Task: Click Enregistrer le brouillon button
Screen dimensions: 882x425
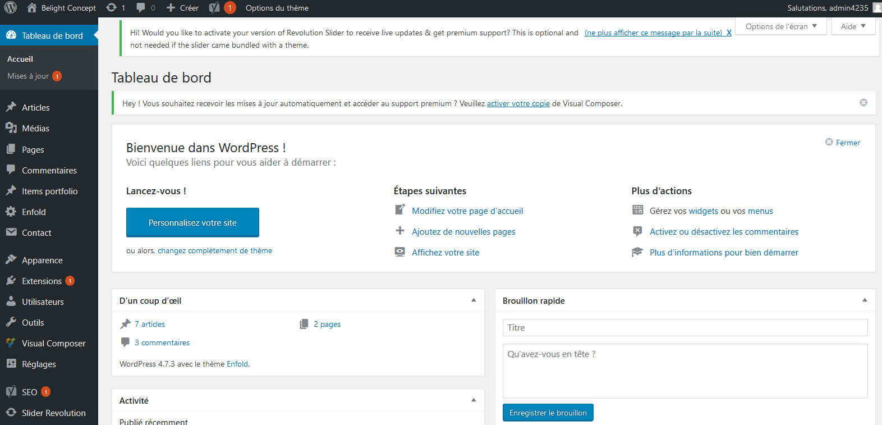Action: [x=548, y=413]
